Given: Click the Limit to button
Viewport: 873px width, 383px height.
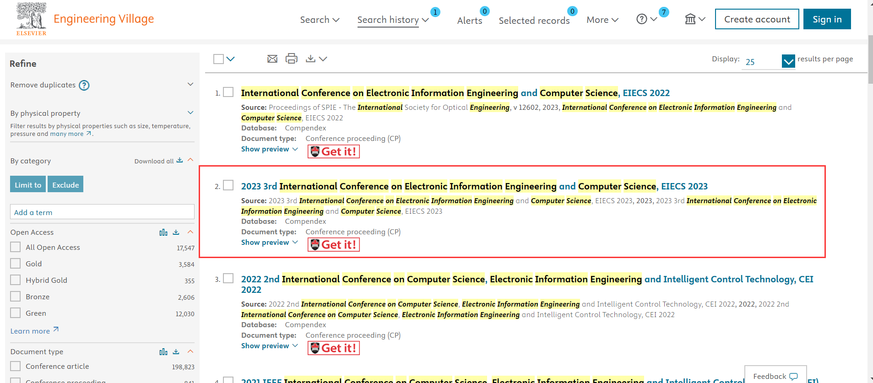Looking at the screenshot, I should click(28, 184).
